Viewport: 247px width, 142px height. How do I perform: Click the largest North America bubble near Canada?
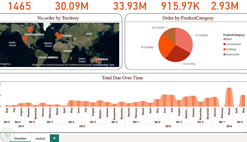click(x=30, y=29)
